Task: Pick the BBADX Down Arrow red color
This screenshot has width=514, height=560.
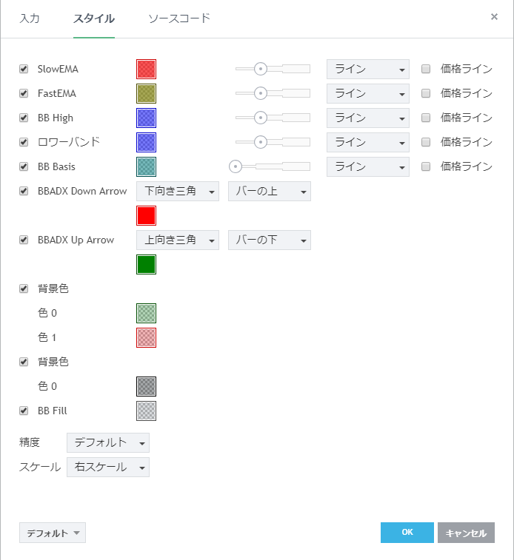Action: tap(147, 216)
